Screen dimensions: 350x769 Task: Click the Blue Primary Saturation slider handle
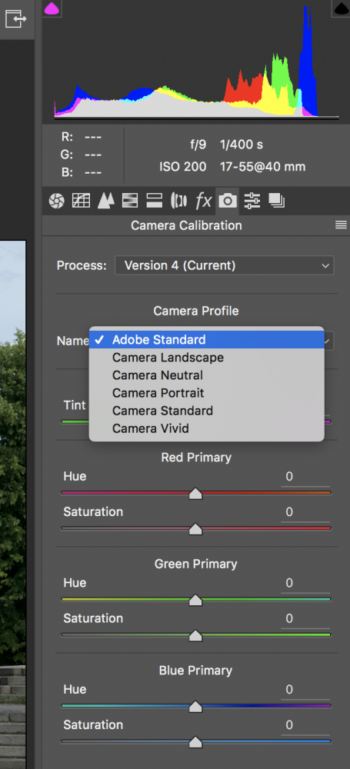pyautogui.click(x=195, y=742)
